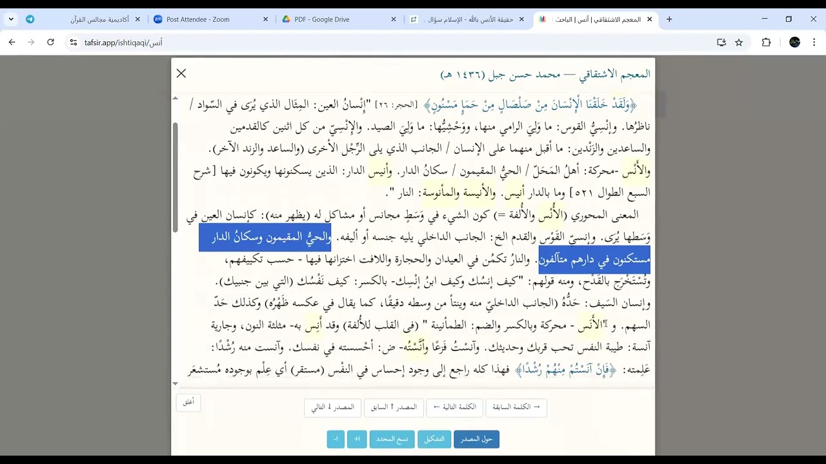Go to الكلمة السابقة (previous word)
The image size is (826, 464).
tap(516, 407)
